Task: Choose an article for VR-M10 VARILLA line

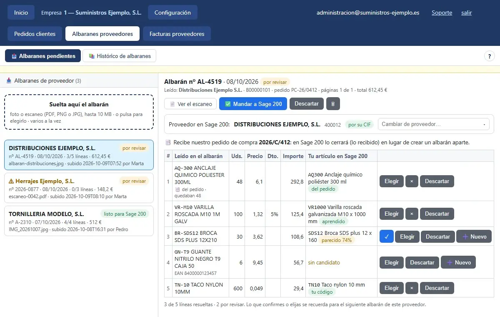Action: pyautogui.click(x=392, y=214)
